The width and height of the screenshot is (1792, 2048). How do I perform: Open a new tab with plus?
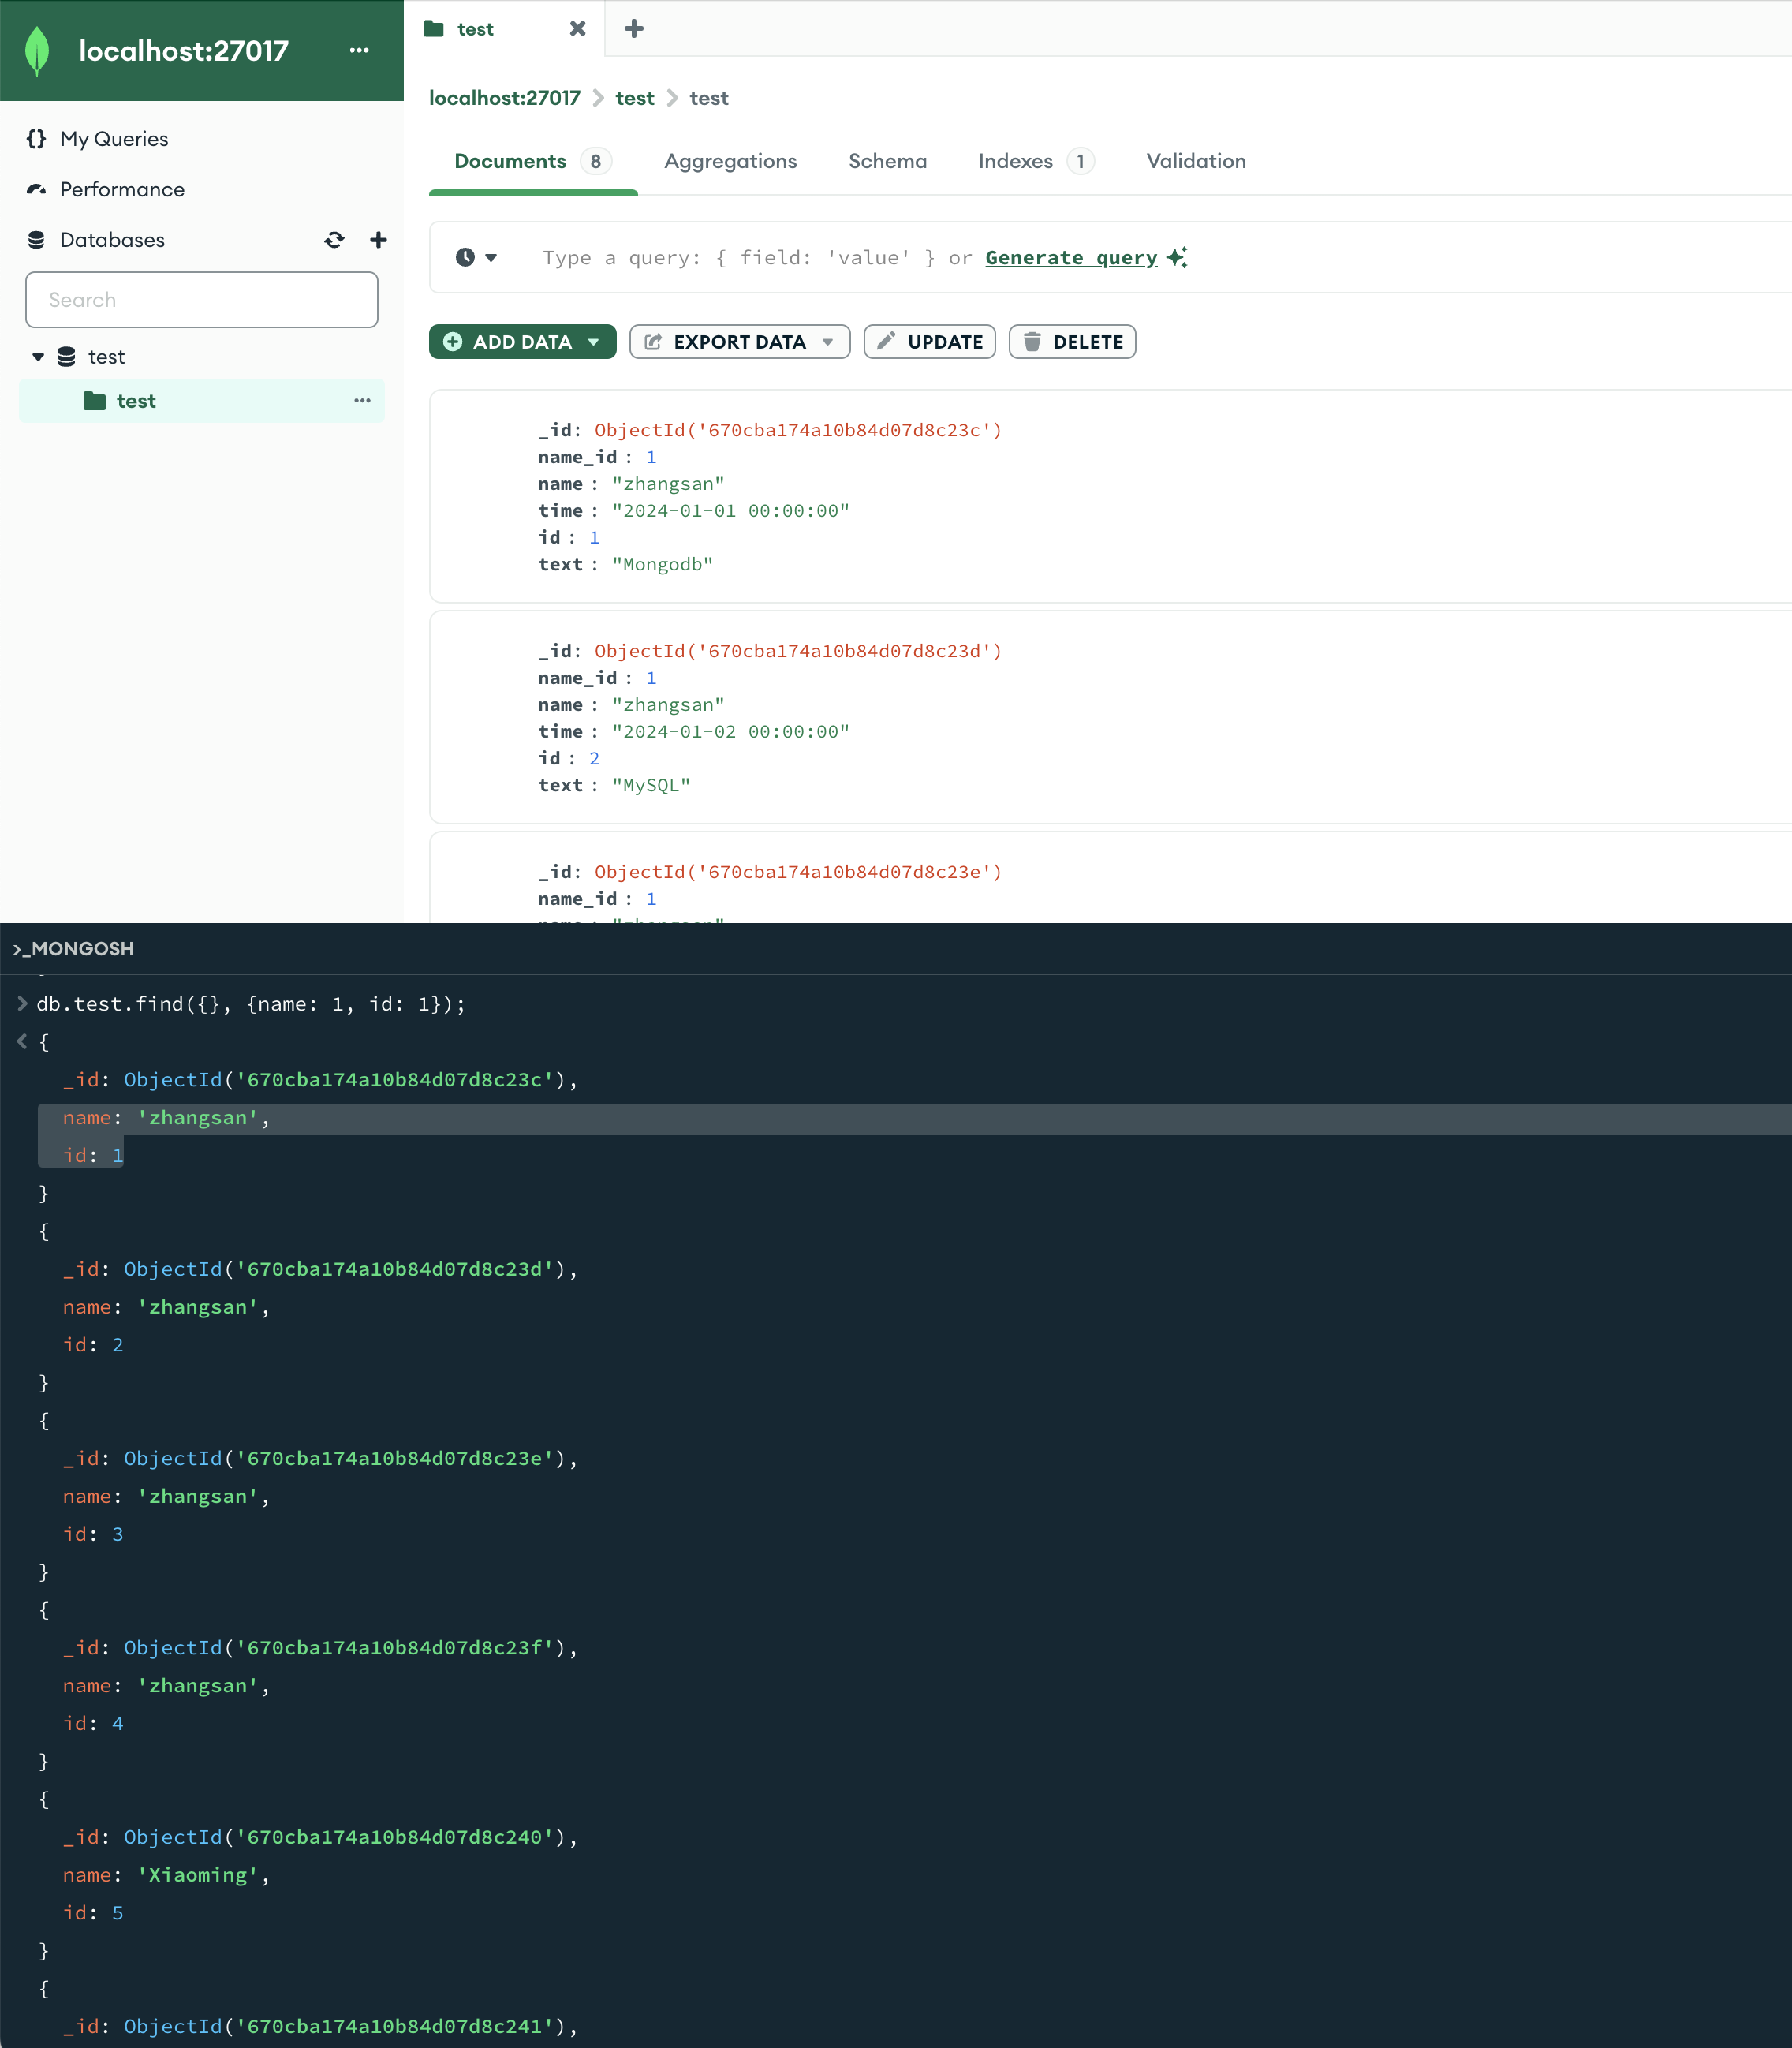(634, 29)
